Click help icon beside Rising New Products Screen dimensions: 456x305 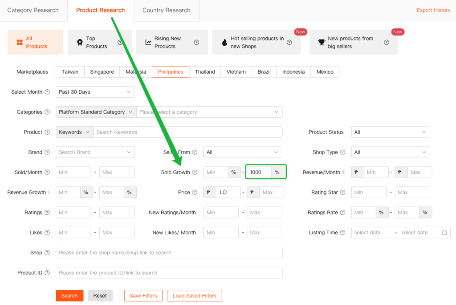tap(196, 43)
